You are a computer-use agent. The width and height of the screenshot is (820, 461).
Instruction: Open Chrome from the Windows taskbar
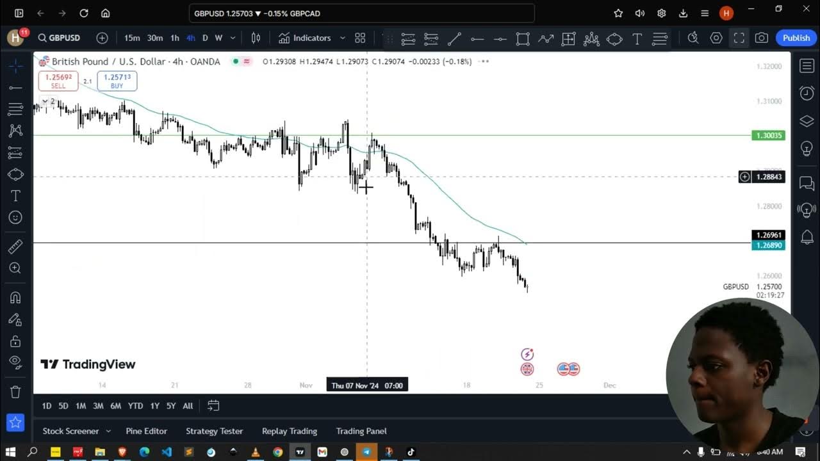pos(277,452)
